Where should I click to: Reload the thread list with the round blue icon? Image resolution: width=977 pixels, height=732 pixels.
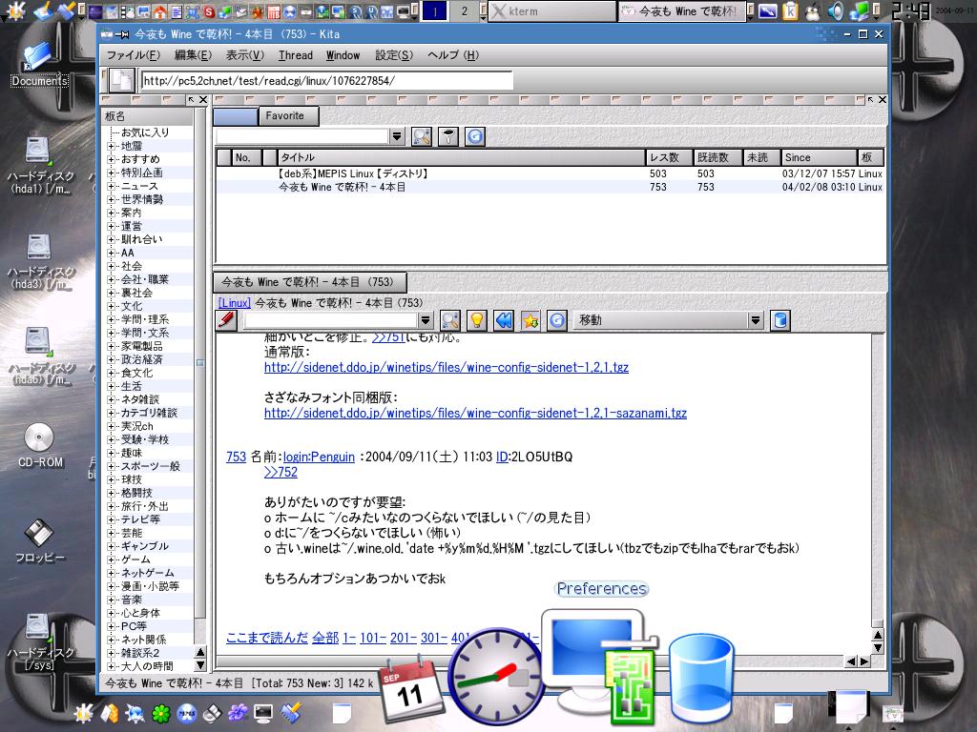475,136
